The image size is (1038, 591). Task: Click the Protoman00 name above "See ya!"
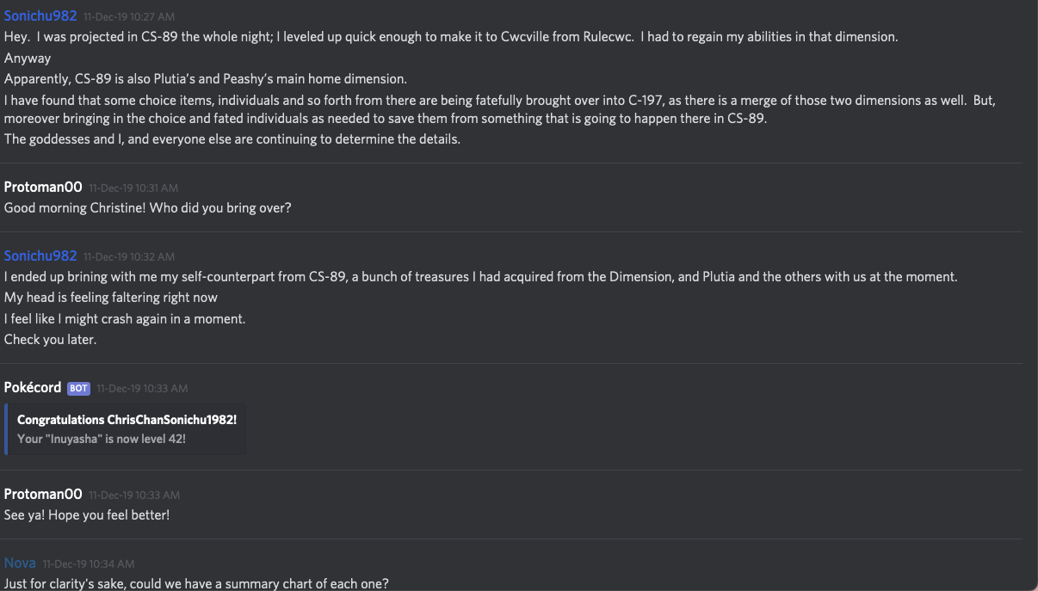pos(43,495)
